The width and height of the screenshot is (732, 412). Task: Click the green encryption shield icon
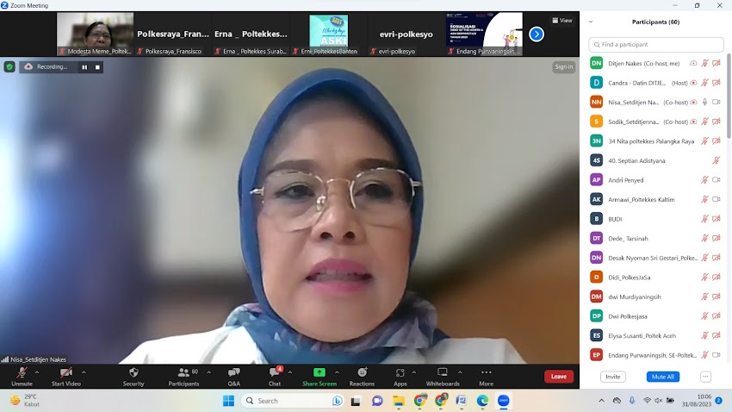[9, 66]
